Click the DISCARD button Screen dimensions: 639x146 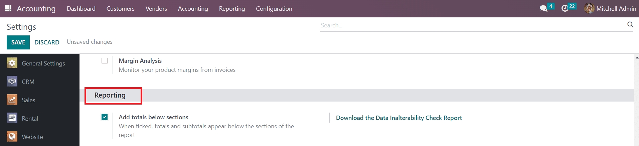pyautogui.click(x=47, y=42)
